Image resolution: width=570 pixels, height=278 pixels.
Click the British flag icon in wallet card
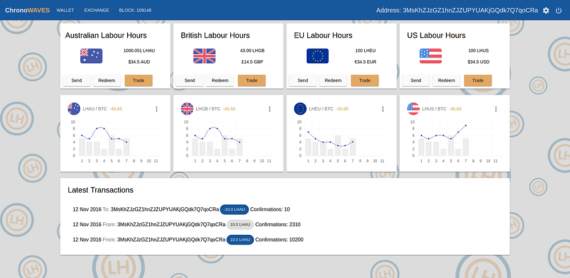204,56
